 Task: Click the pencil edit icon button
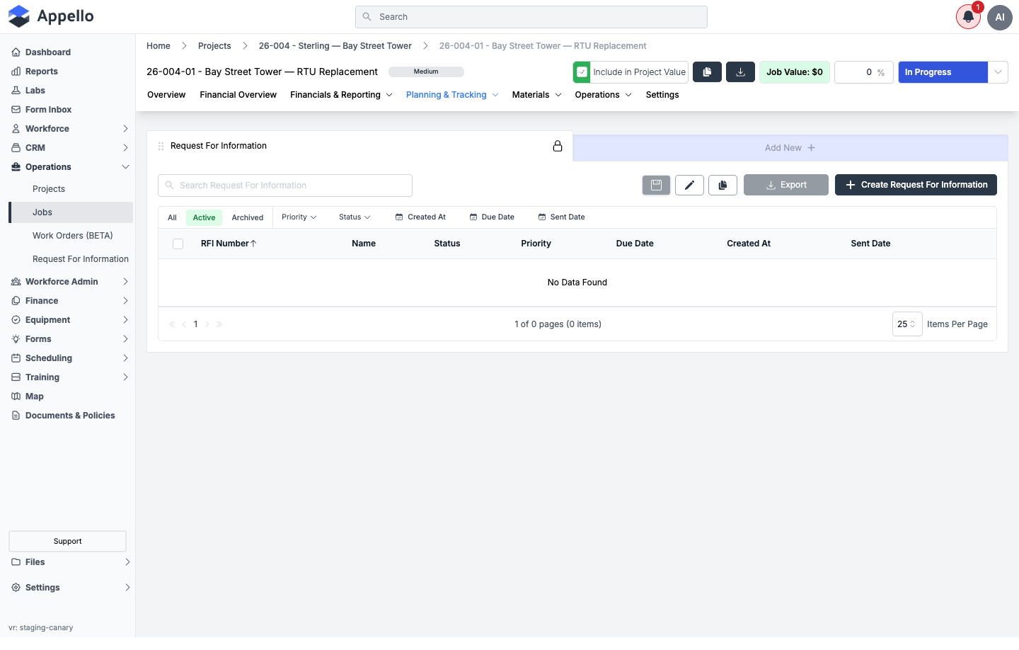689,185
